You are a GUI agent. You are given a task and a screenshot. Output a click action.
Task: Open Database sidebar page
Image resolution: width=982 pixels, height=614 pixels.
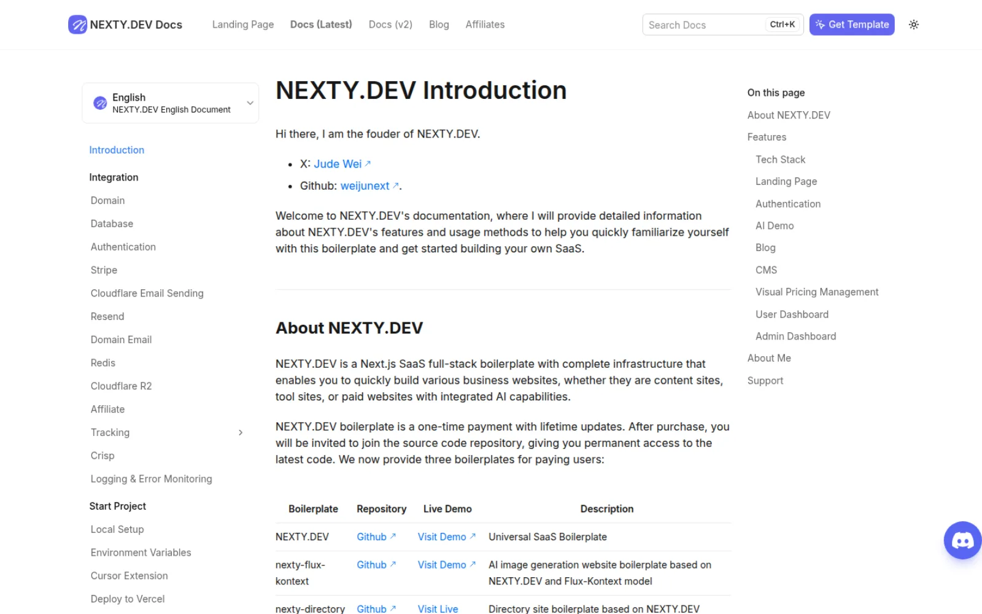(x=112, y=223)
